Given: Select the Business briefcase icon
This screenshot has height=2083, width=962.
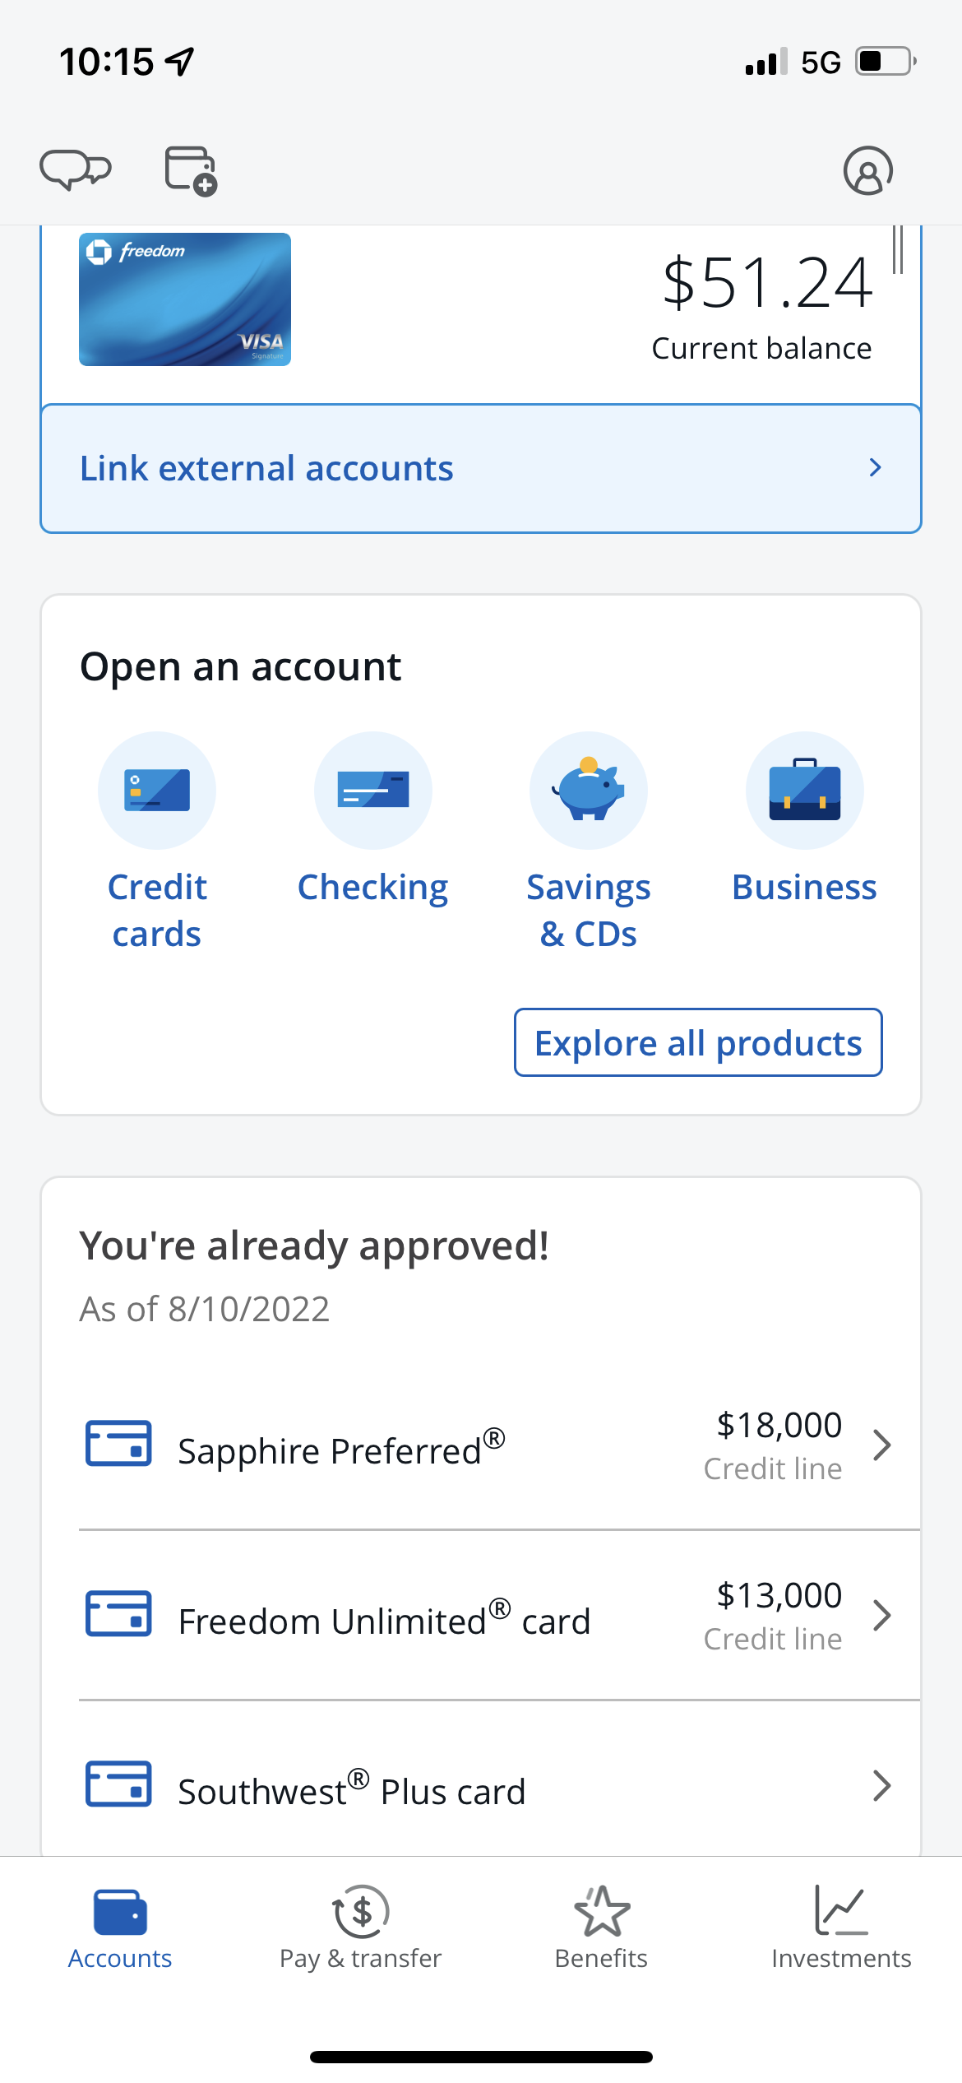Looking at the screenshot, I should click(805, 789).
